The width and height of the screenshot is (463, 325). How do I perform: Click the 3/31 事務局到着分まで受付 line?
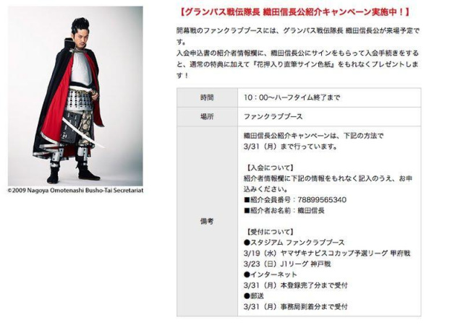(x=296, y=307)
